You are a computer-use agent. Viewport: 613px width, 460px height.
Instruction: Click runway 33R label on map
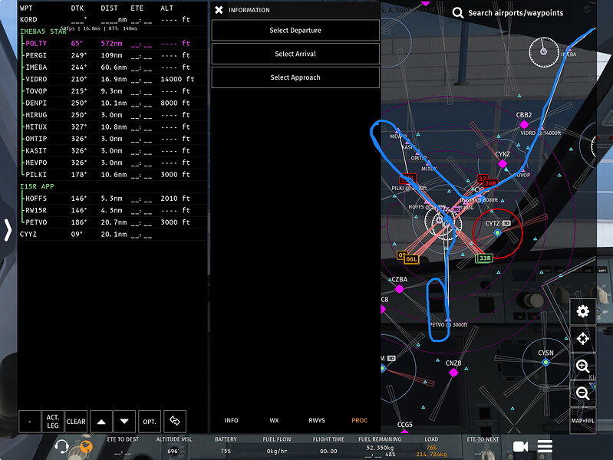tap(484, 258)
